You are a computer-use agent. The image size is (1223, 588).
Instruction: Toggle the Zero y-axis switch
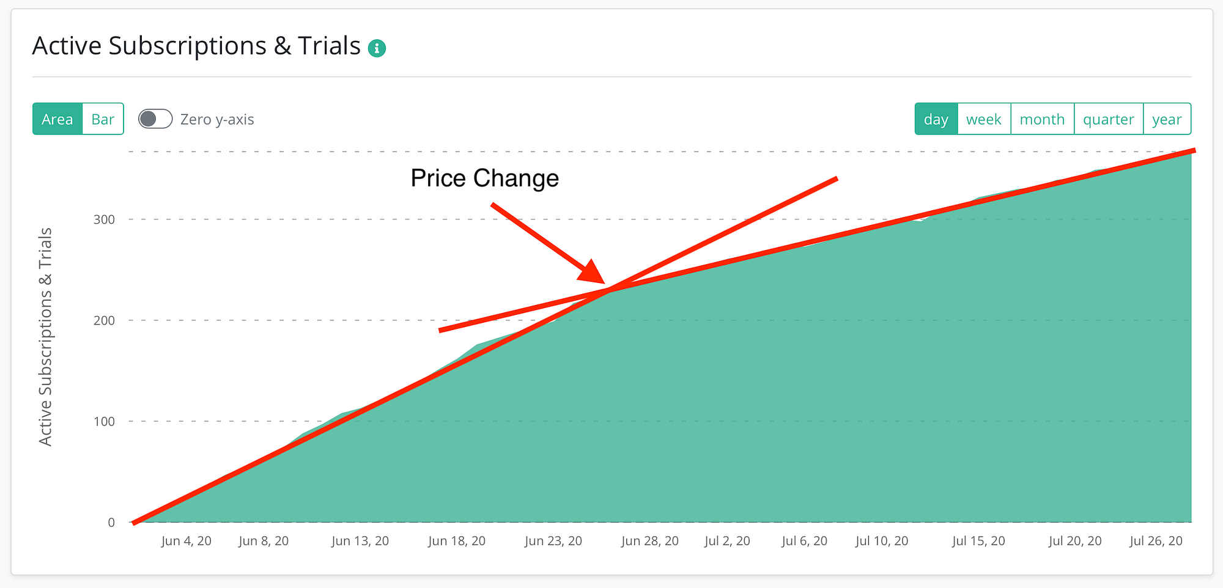(155, 119)
